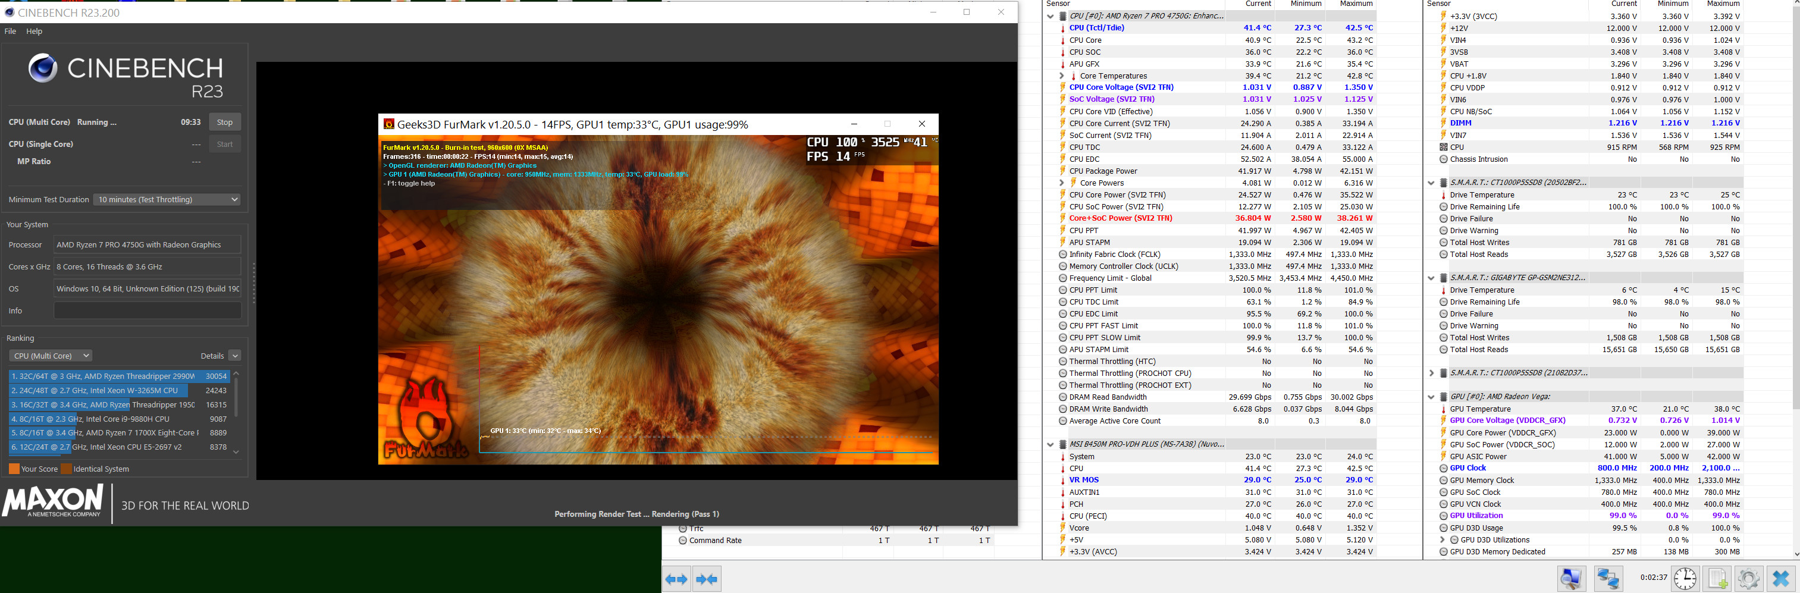Open the Details dropdown arrow in Ranking
The height and width of the screenshot is (593, 1800).
(x=235, y=356)
